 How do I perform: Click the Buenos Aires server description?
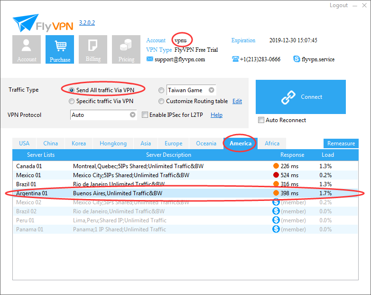[x=118, y=193]
